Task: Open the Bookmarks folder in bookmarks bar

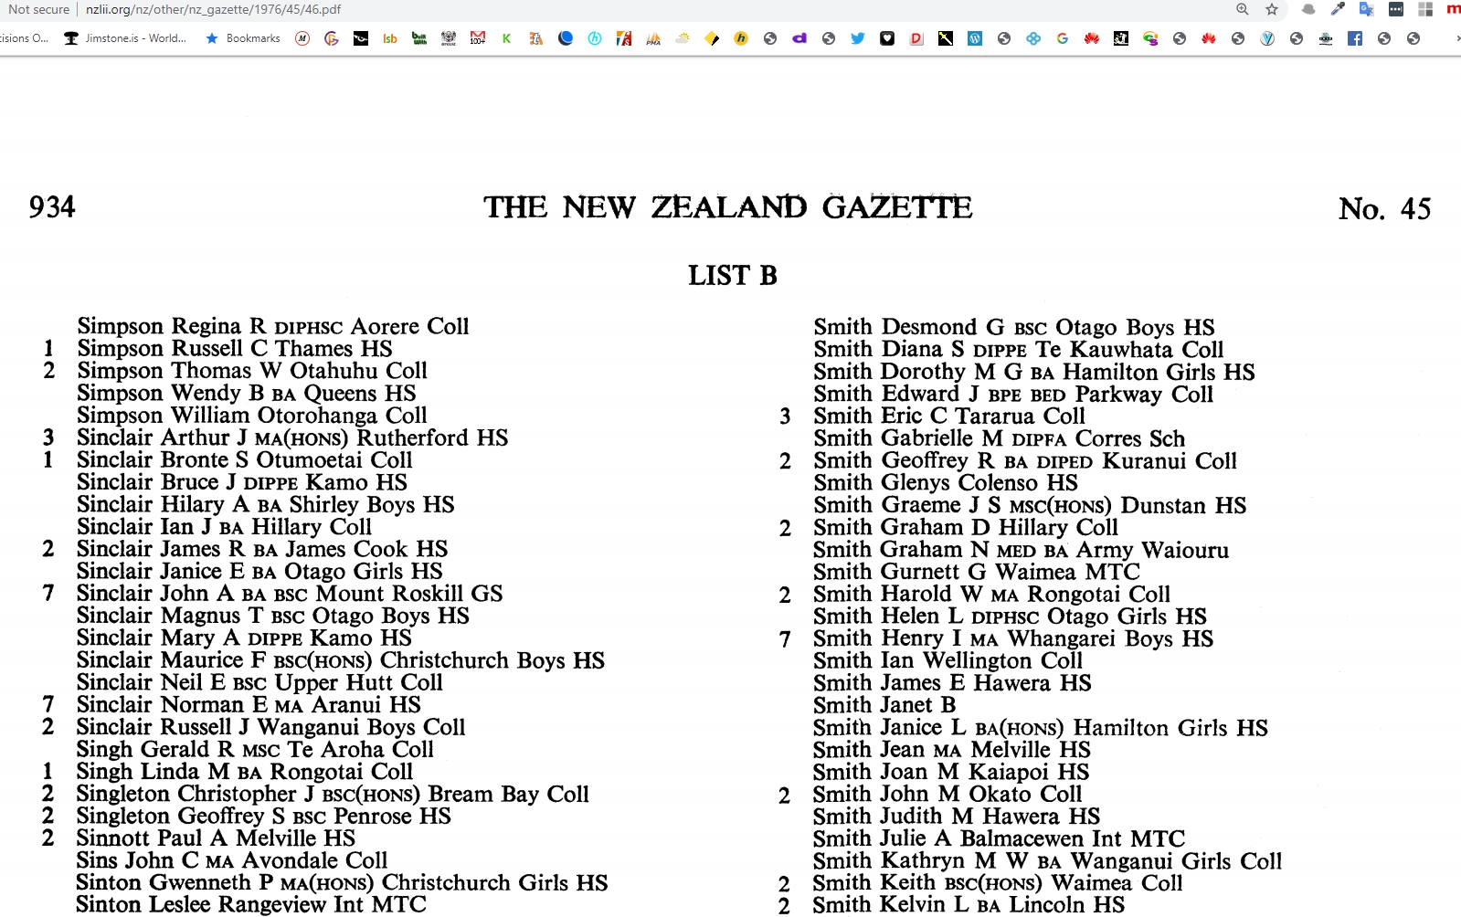Action: tap(243, 38)
